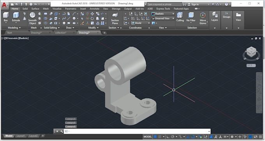Click the Smooth Object mesh icon
The height and width of the screenshot is (141, 265).
[x=32, y=18]
